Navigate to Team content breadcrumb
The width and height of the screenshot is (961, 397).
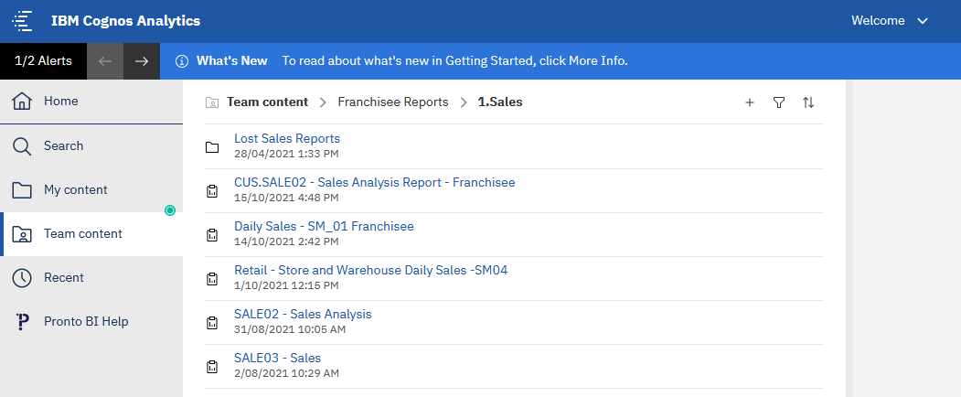click(267, 102)
